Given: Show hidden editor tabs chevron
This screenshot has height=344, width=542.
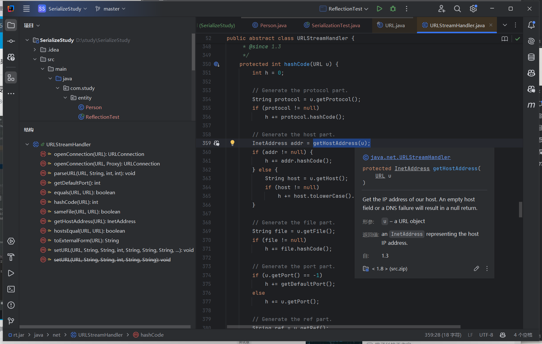Looking at the screenshot, I should click(505, 25).
